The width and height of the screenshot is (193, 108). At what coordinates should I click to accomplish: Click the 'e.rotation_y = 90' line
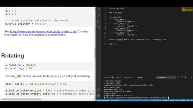19,68
